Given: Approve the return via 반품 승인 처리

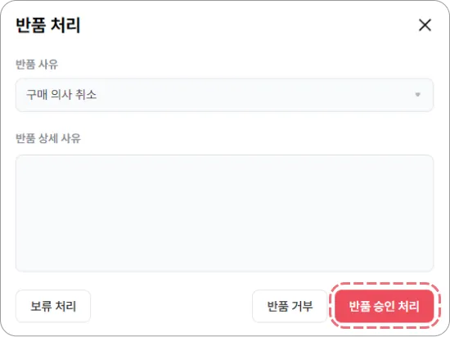Looking at the screenshot, I should 384,306.
